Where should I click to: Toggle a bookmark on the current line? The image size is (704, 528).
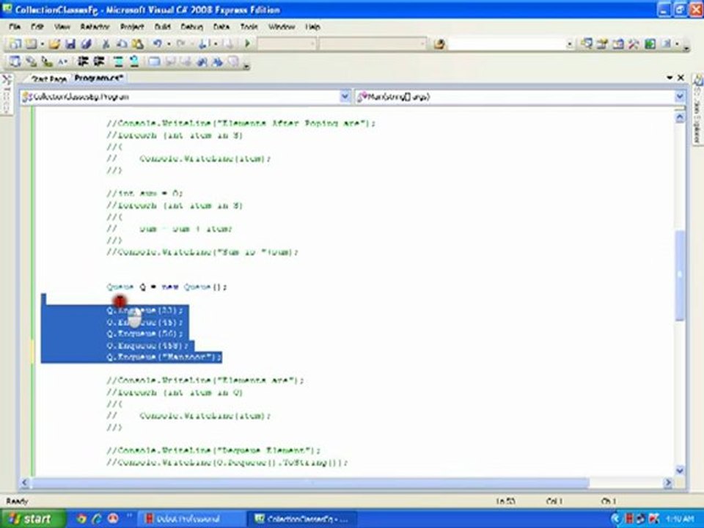pyautogui.click(x=154, y=62)
